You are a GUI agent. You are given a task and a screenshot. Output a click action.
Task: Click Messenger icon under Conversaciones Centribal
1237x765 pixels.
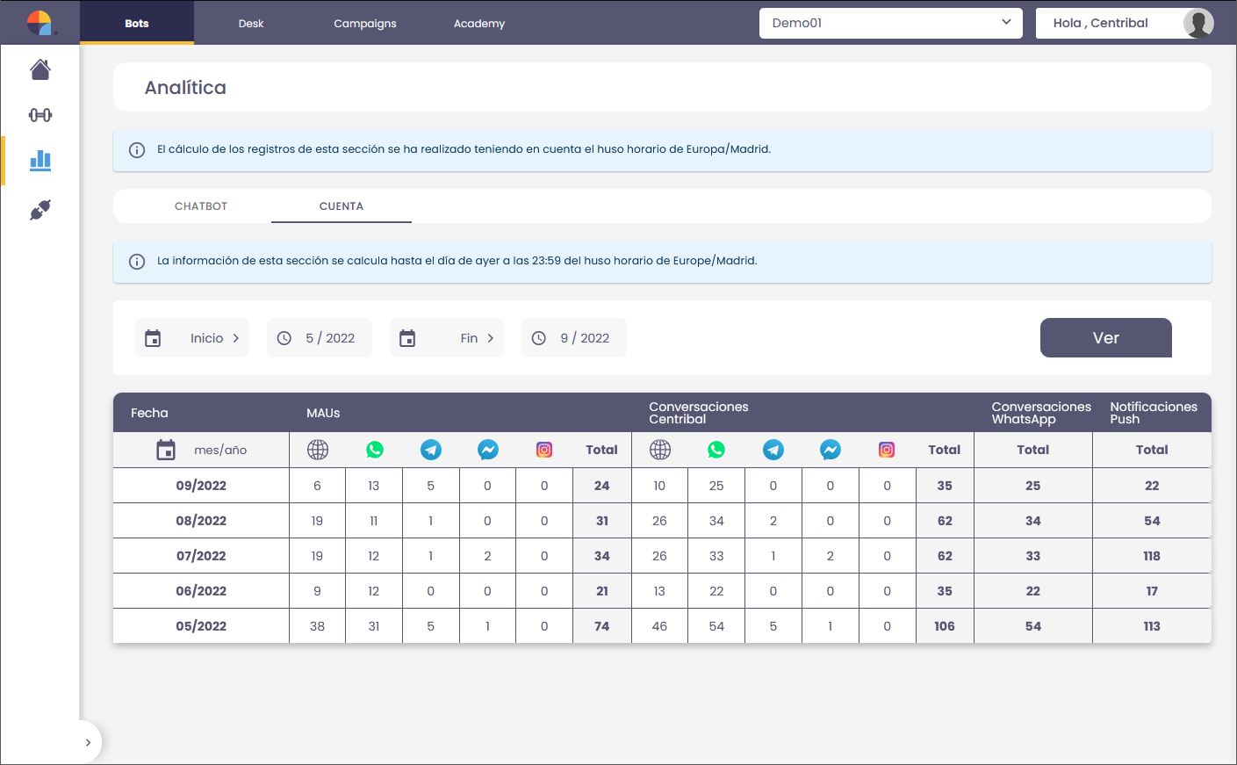(830, 450)
